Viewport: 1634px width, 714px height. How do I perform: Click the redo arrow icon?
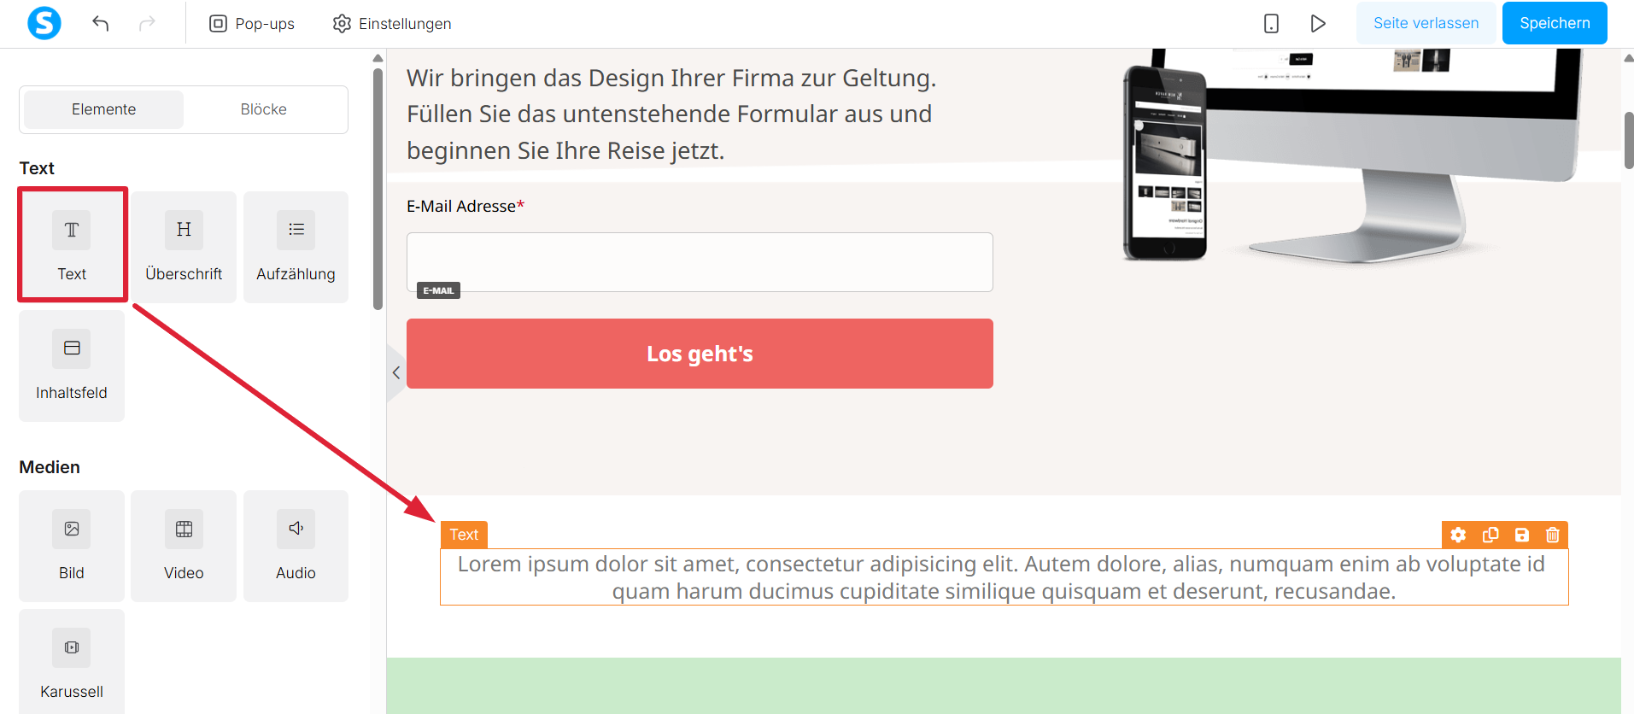(147, 23)
